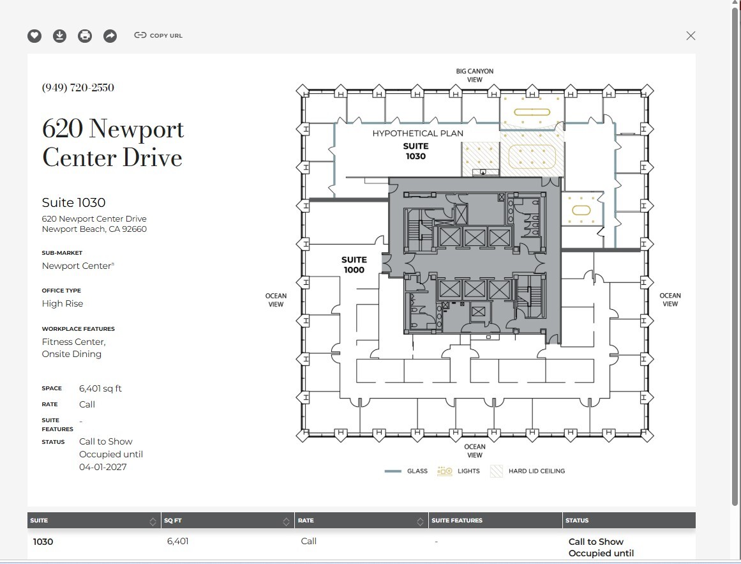Select the Suite 1030 label on floor plan

click(x=416, y=151)
